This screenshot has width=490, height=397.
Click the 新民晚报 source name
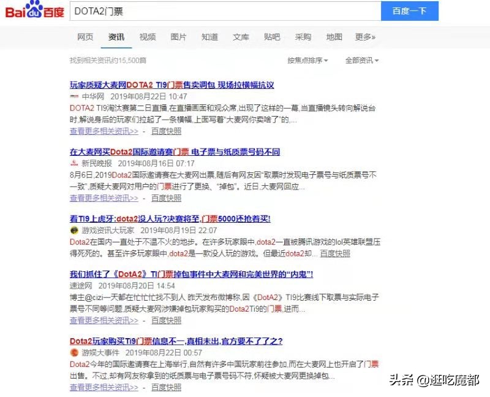[97, 163]
